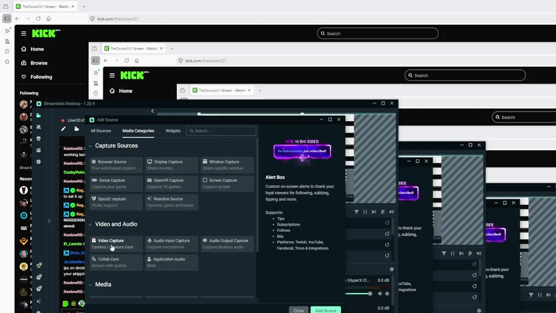Select Audio Input Capture microphone source
556x313 pixels.
(x=172, y=244)
